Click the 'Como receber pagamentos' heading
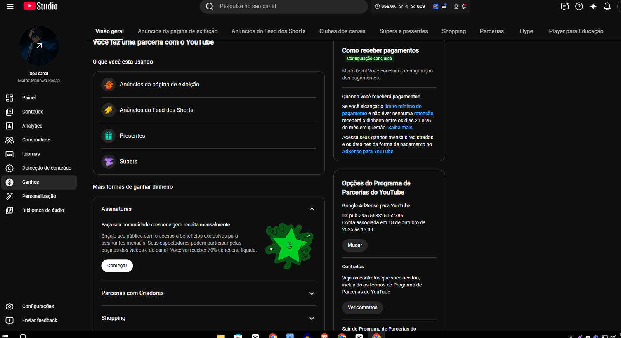 (x=380, y=50)
